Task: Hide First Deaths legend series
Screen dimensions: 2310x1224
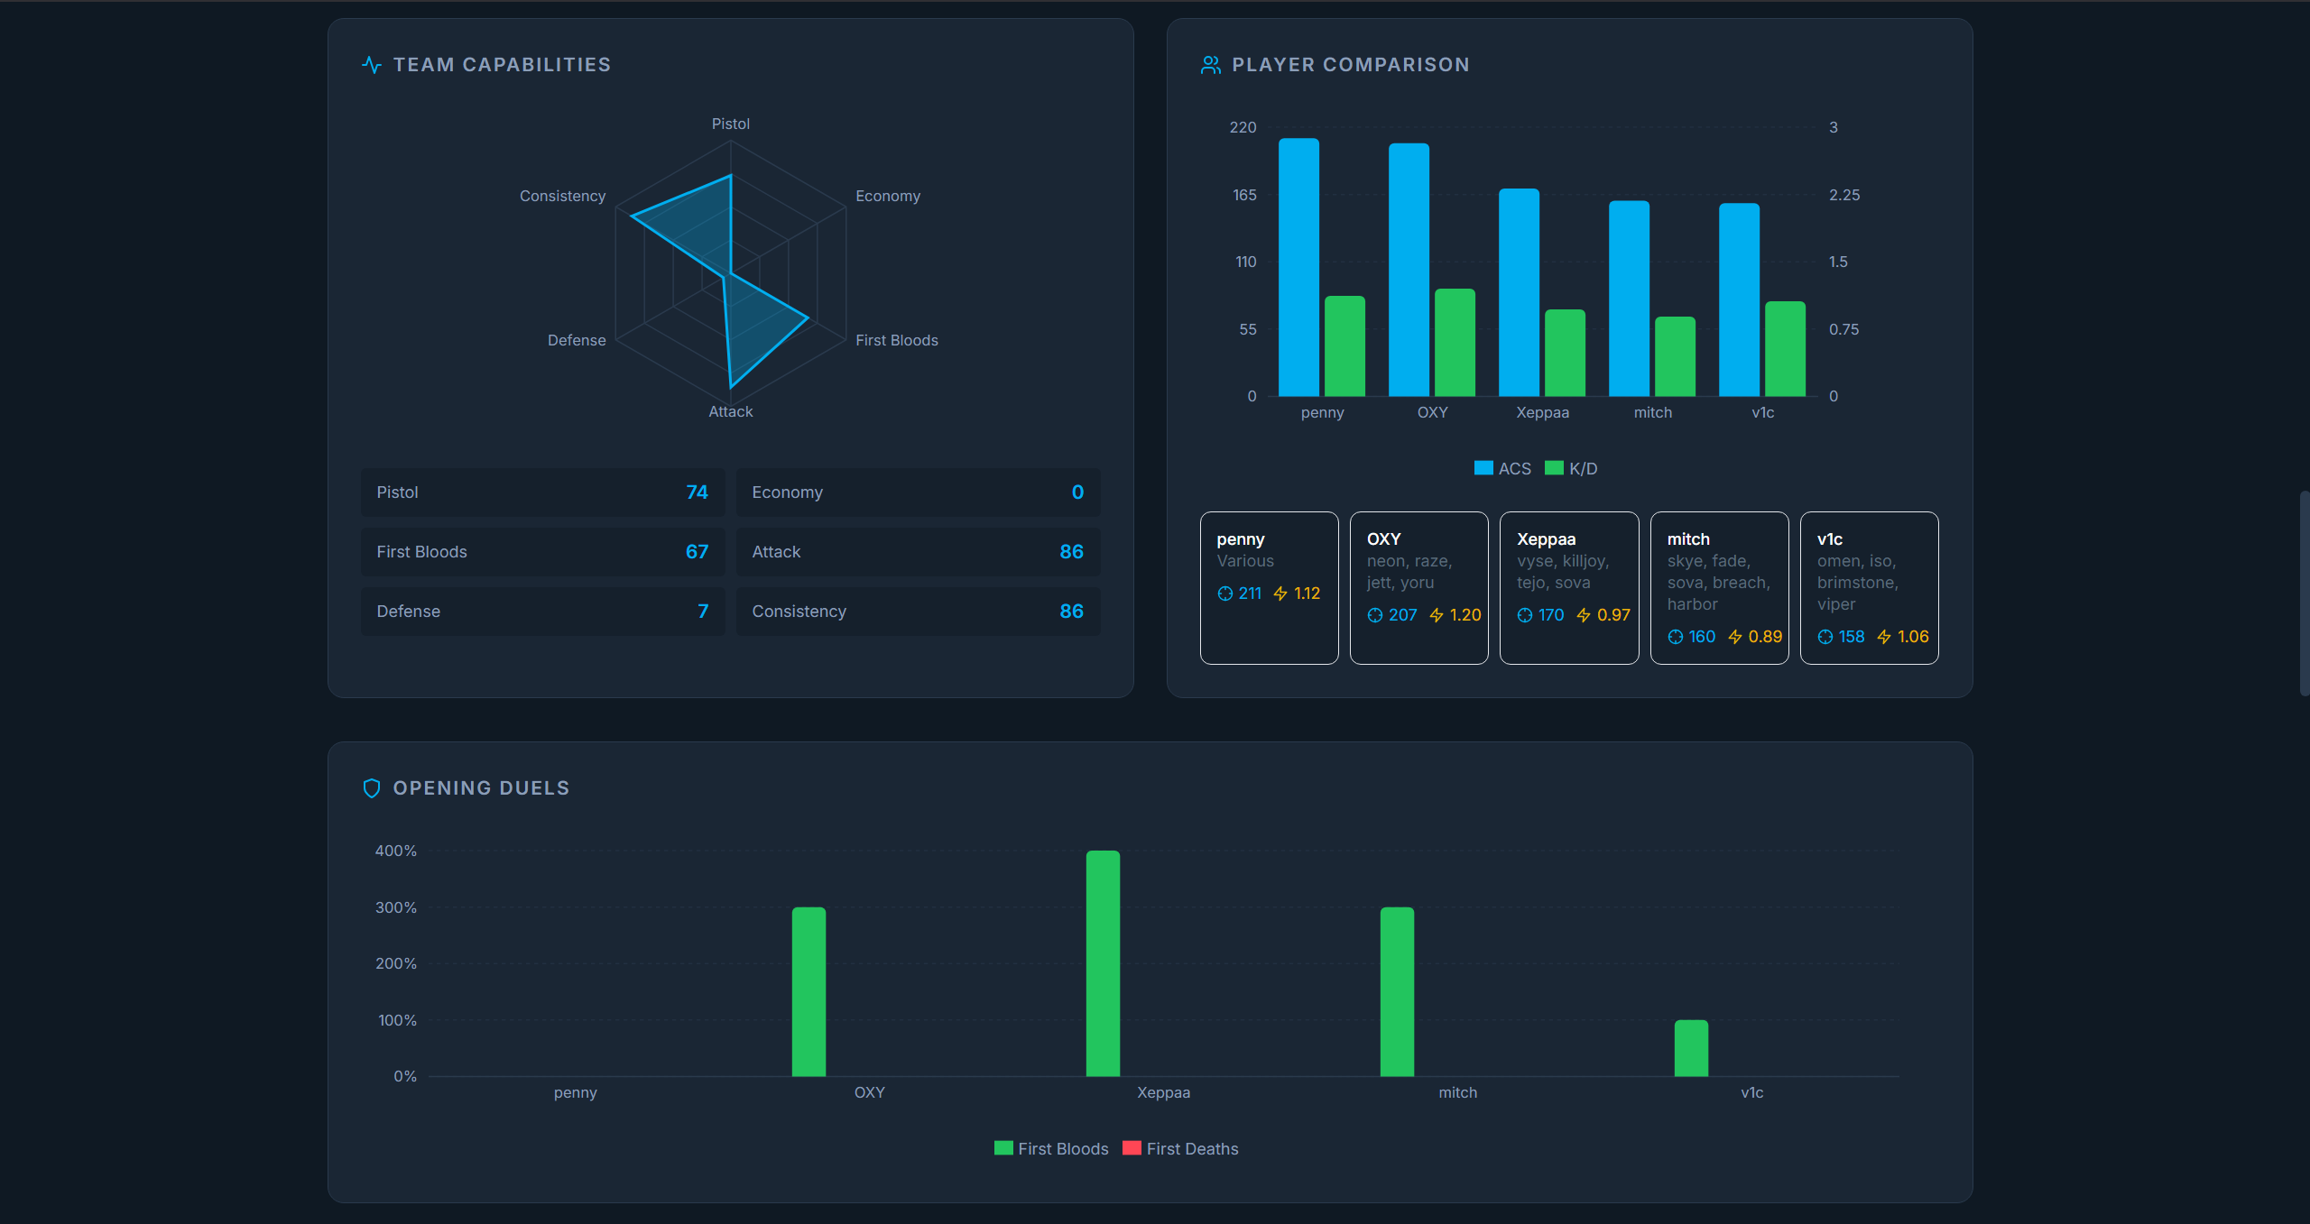Action: tap(1180, 1148)
